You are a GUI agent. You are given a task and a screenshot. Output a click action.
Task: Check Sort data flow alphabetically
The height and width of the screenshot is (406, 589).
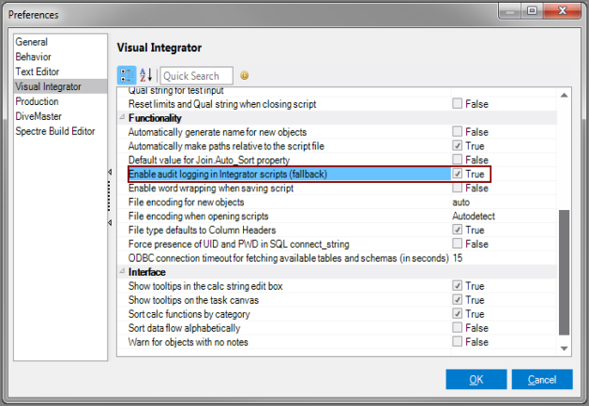point(457,327)
